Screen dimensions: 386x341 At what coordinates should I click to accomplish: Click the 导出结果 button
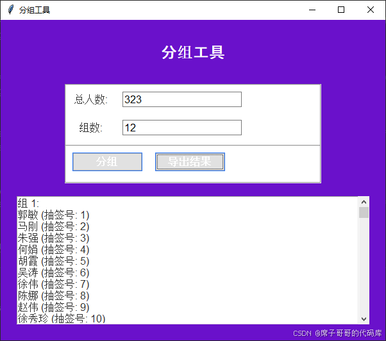(190, 162)
